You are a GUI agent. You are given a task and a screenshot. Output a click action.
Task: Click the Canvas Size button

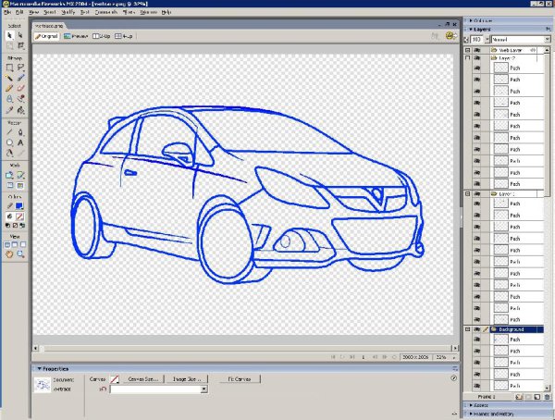(143, 378)
